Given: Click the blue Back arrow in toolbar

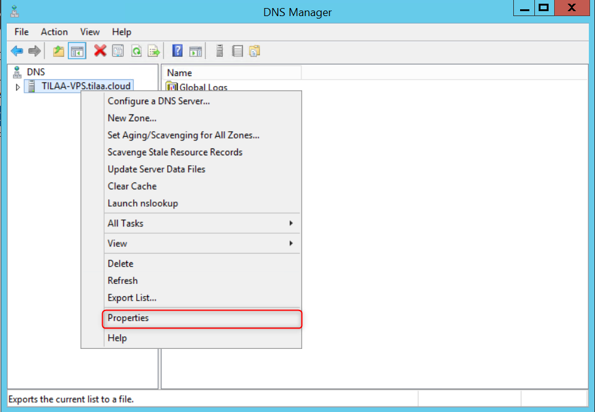Looking at the screenshot, I should coord(17,51).
